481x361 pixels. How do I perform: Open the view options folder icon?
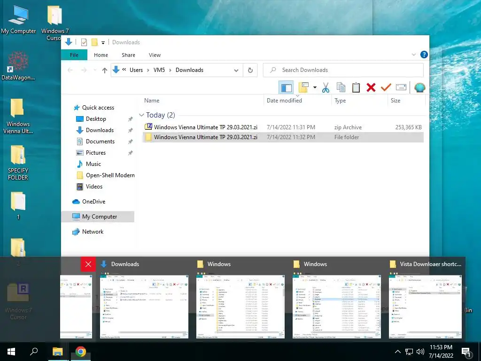(x=303, y=88)
